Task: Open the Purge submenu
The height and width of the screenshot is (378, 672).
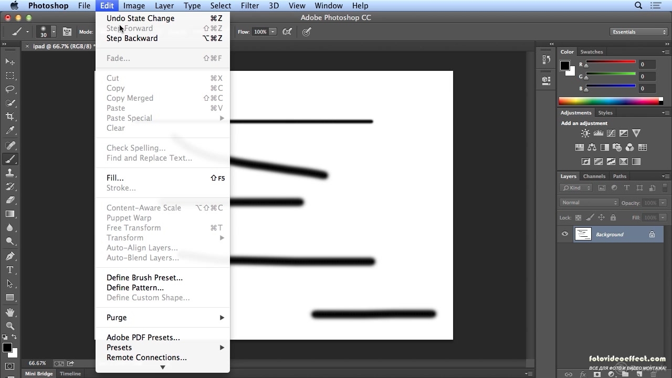Action: click(163, 318)
